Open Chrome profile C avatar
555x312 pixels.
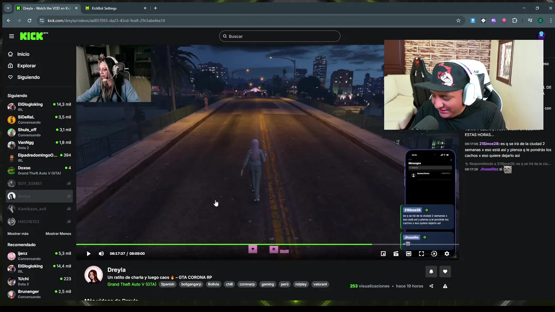(540, 20)
